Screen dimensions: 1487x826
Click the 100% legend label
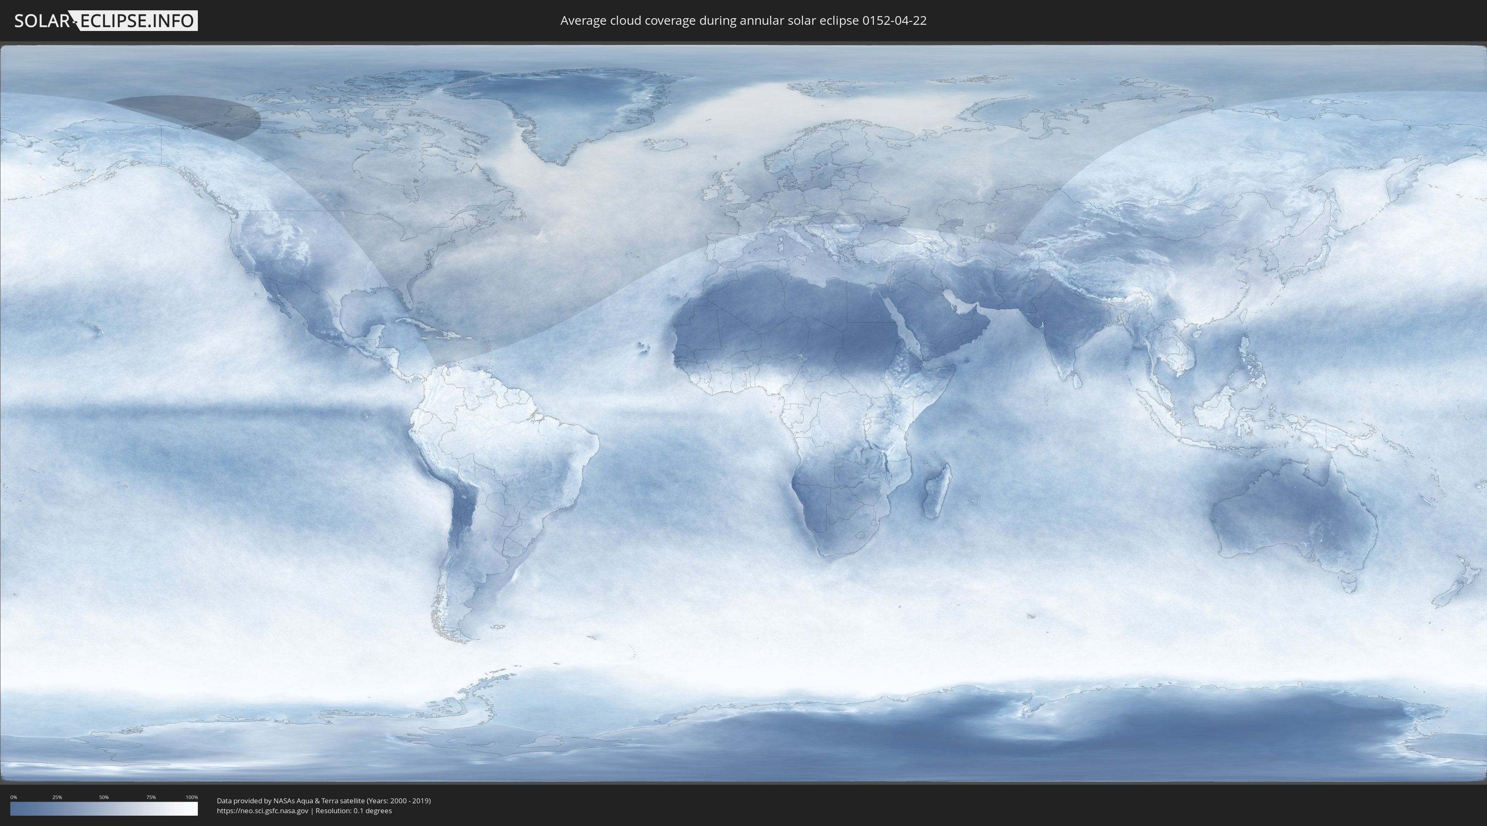point(192,797)
